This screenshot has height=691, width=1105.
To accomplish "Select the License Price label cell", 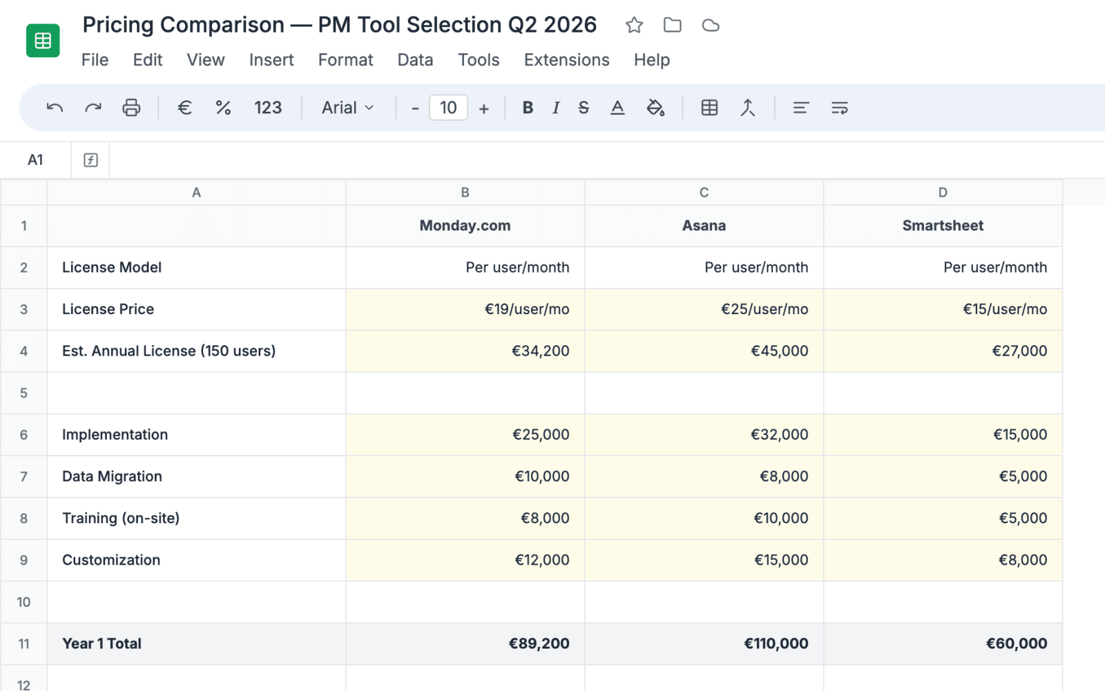I will point(196,309).
